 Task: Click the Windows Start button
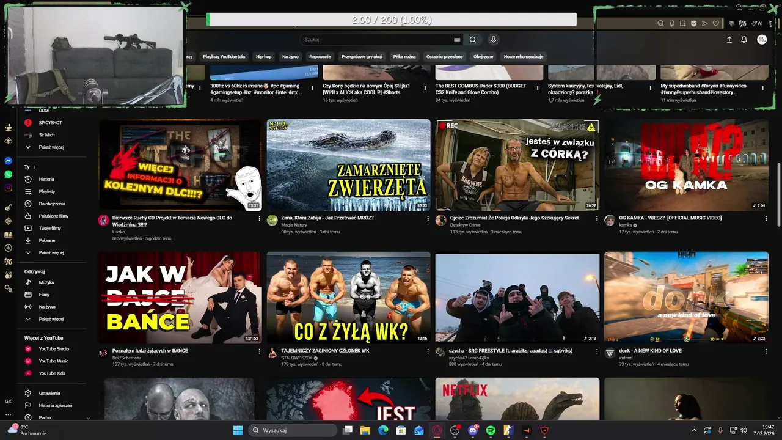238,430
